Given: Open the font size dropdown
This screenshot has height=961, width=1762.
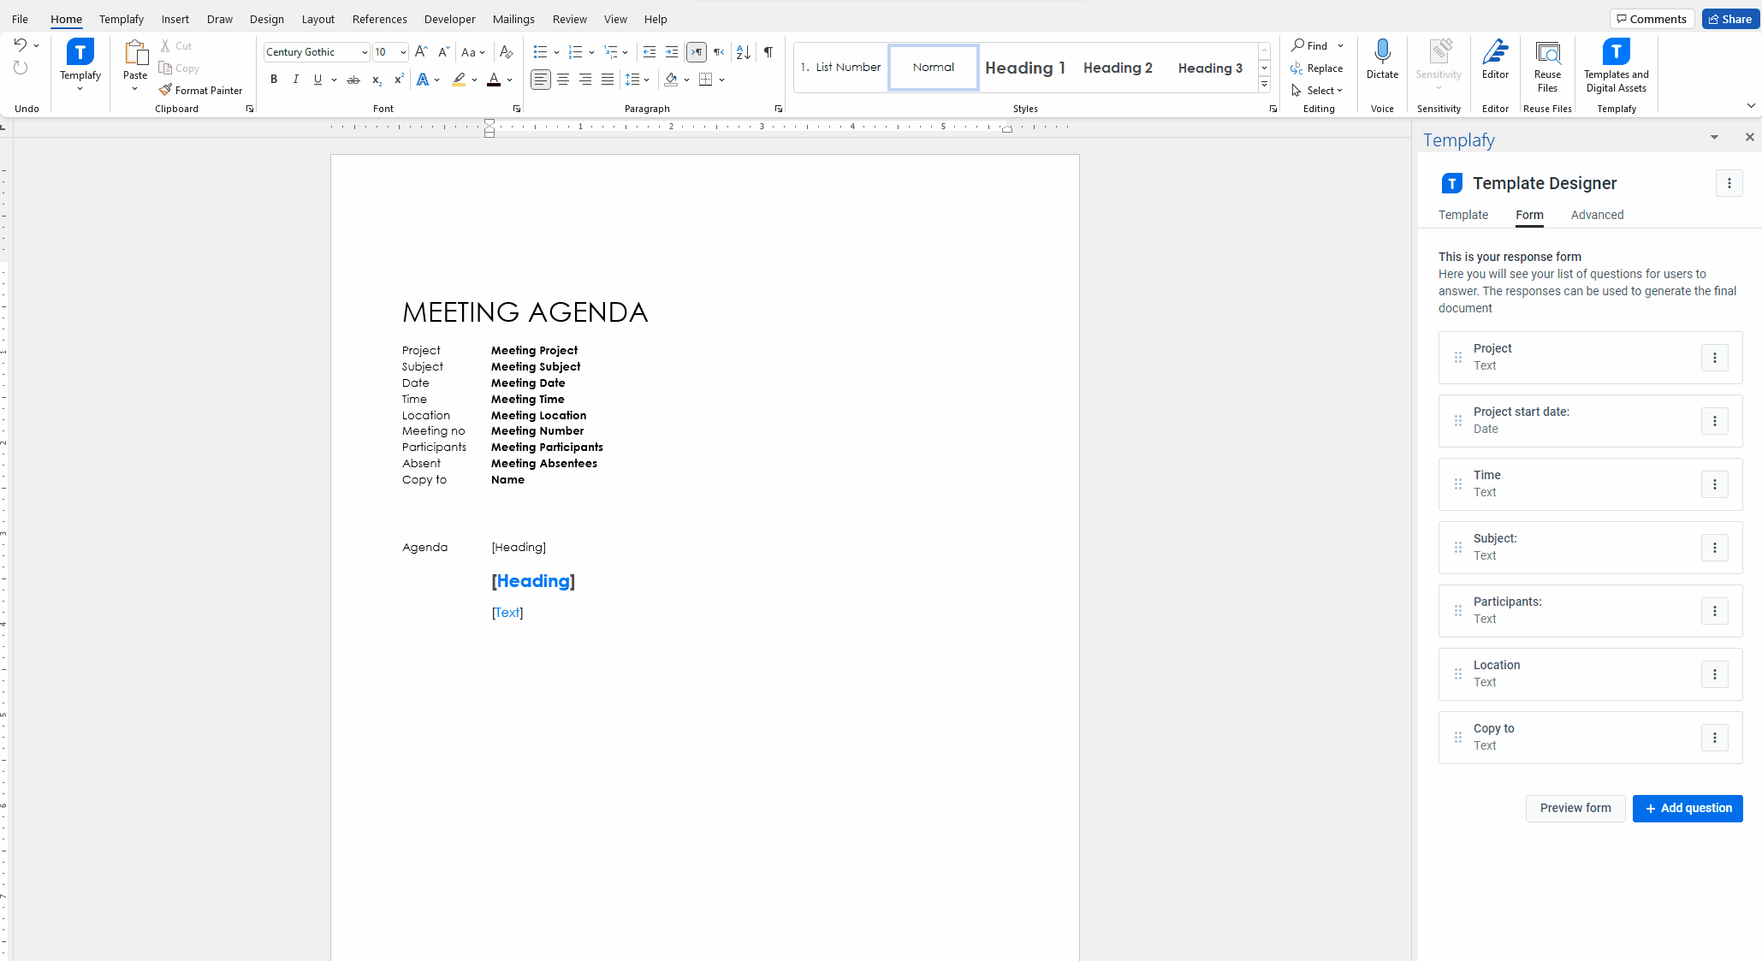Looking at the screenshot, I should (403, 52).
